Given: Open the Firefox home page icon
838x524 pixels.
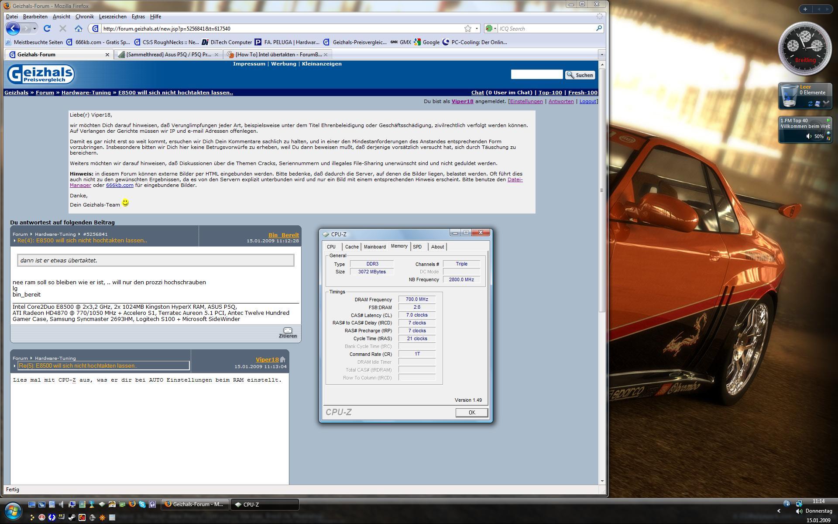Looking at the screenshot, I should [x=79, y=28].
